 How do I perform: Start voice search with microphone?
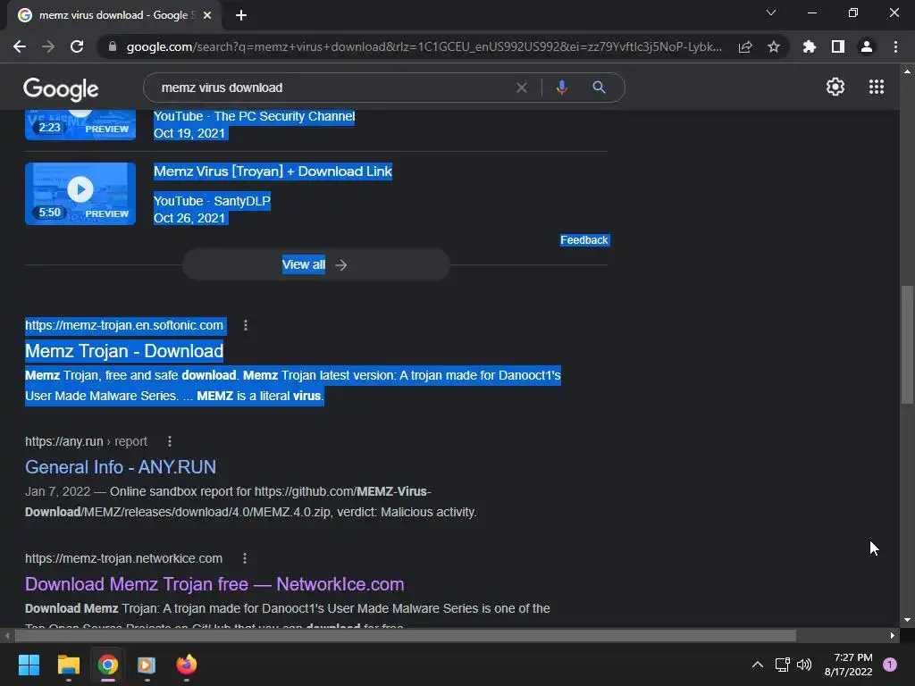[561, 88]
